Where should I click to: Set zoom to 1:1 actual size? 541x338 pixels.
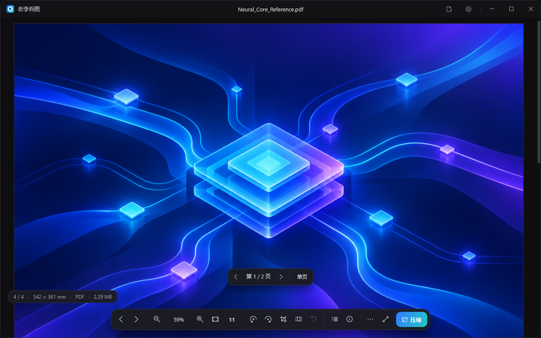click(232, 320)
